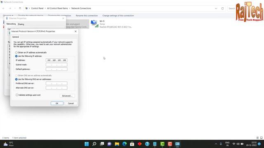Open Task View on the taskbar

click(x=102, y=144)
